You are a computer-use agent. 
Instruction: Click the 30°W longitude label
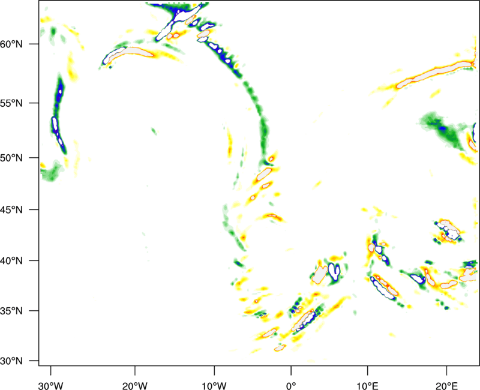point(50,386)
